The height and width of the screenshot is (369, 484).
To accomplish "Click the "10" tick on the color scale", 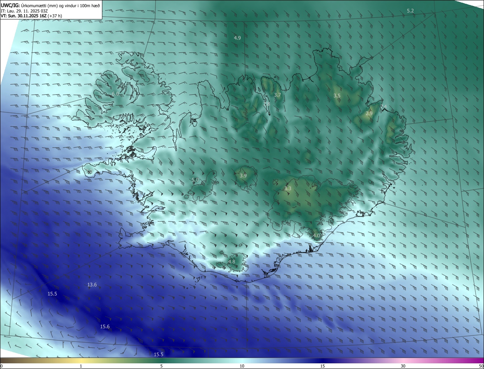I will [242, 366].
